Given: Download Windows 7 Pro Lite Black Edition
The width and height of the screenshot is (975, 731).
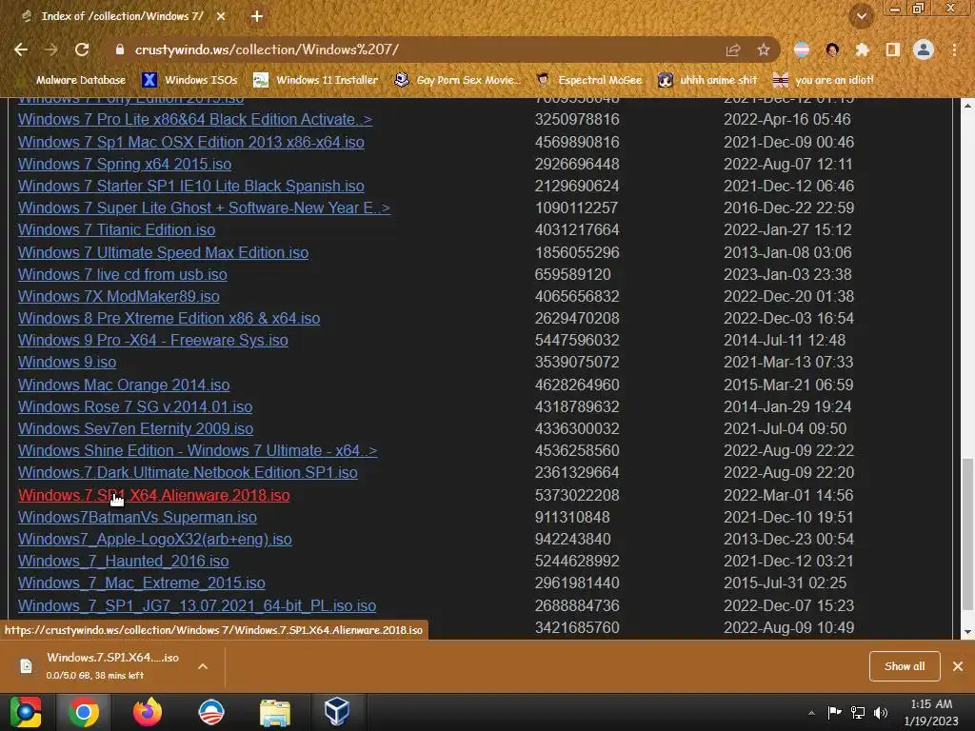Looking at the screenshot, I should [x=195, y=119].
